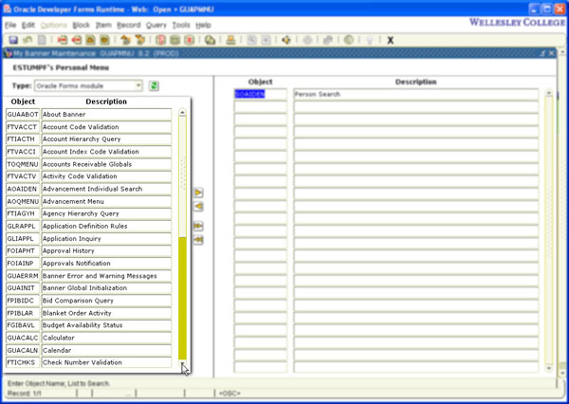The height and width of the screenshot is (404, 569).
Task: Open the File menu
Action: (10, 25)
